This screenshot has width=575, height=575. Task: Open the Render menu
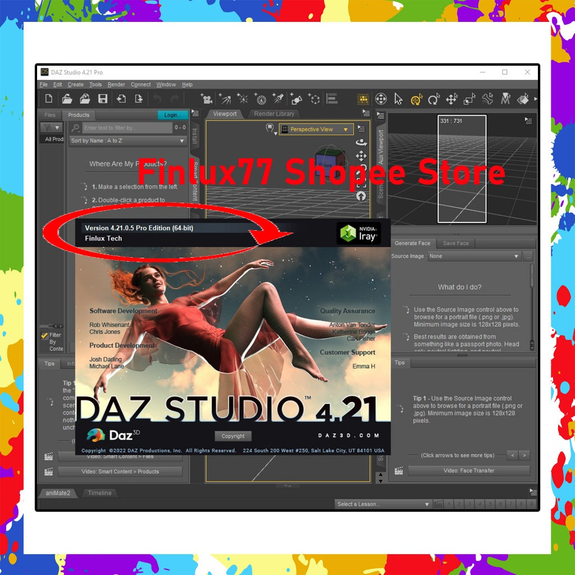[116, 84]
